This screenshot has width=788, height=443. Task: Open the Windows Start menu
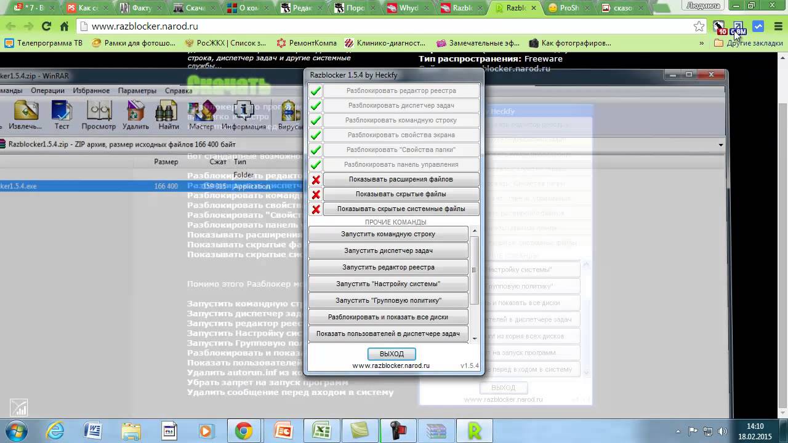tap(16, 431)
